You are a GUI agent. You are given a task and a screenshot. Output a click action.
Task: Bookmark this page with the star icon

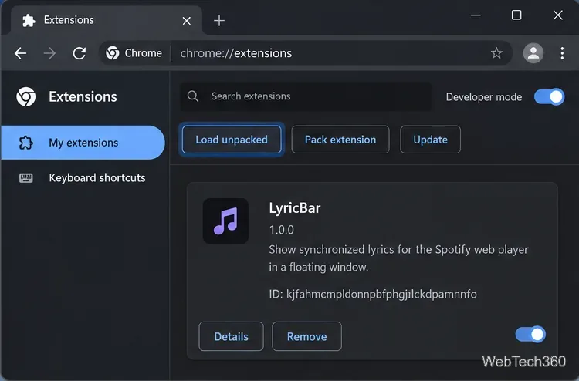click(496, 53)
